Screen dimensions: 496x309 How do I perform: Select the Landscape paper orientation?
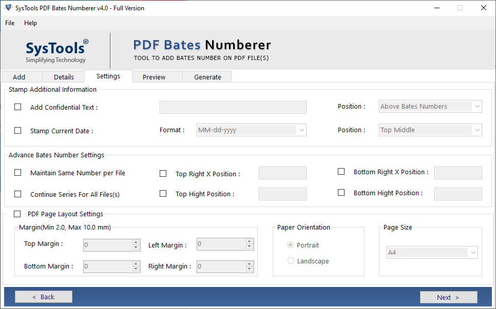pos(291,261)
